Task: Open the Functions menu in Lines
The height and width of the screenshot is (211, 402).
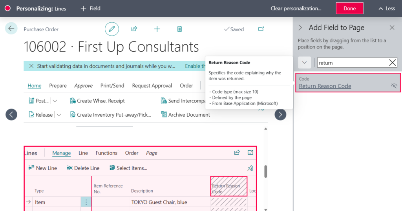Action: [106, 153]
